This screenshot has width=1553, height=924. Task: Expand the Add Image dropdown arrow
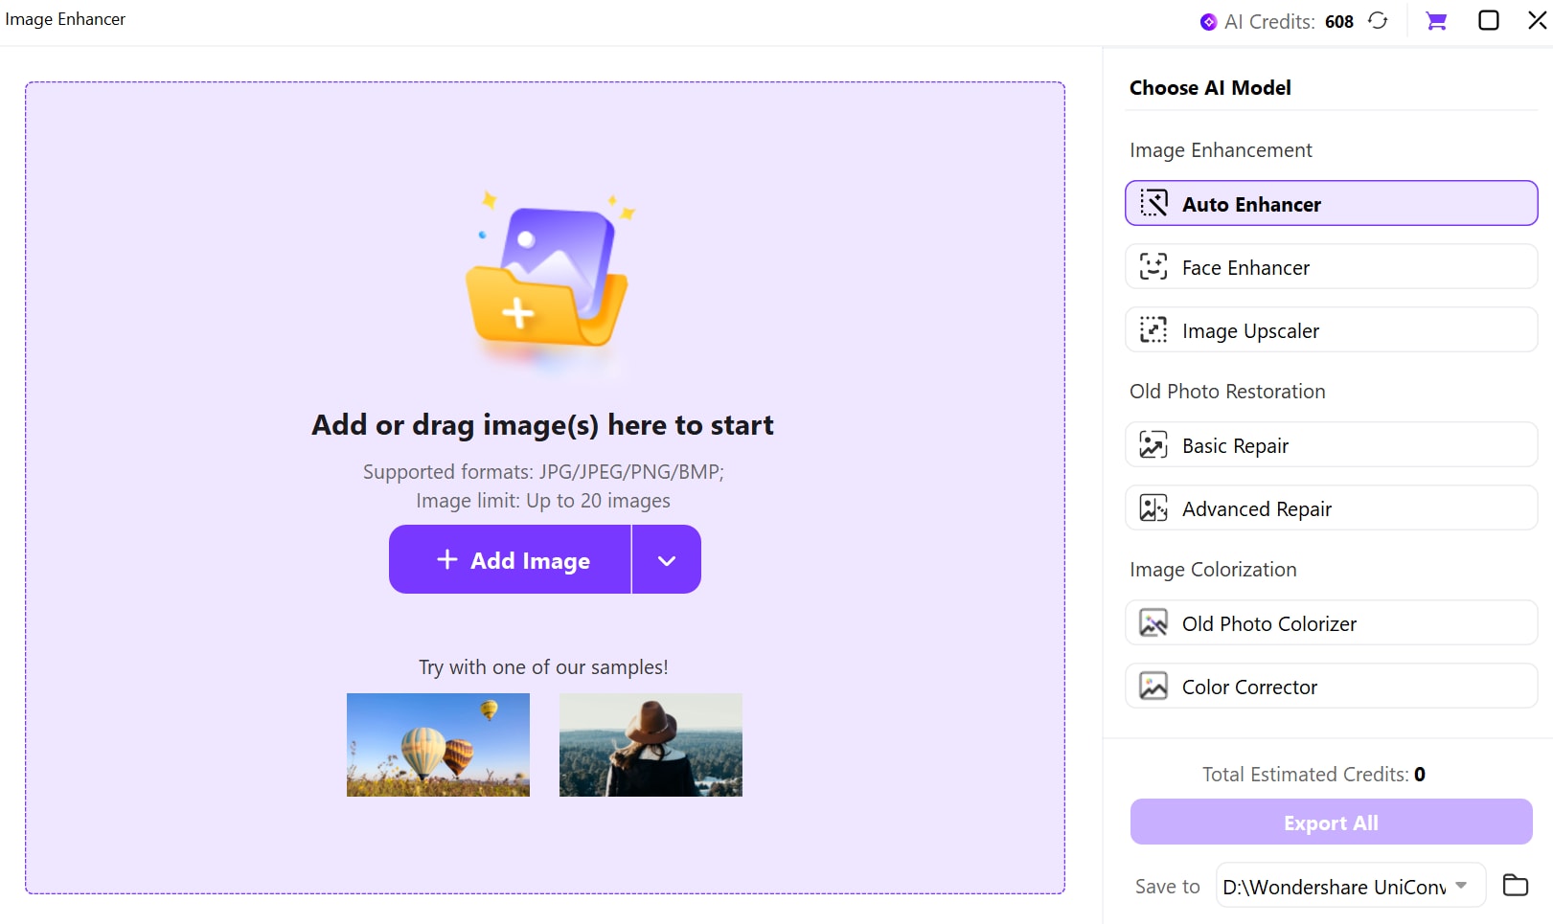tap(667, 560)
